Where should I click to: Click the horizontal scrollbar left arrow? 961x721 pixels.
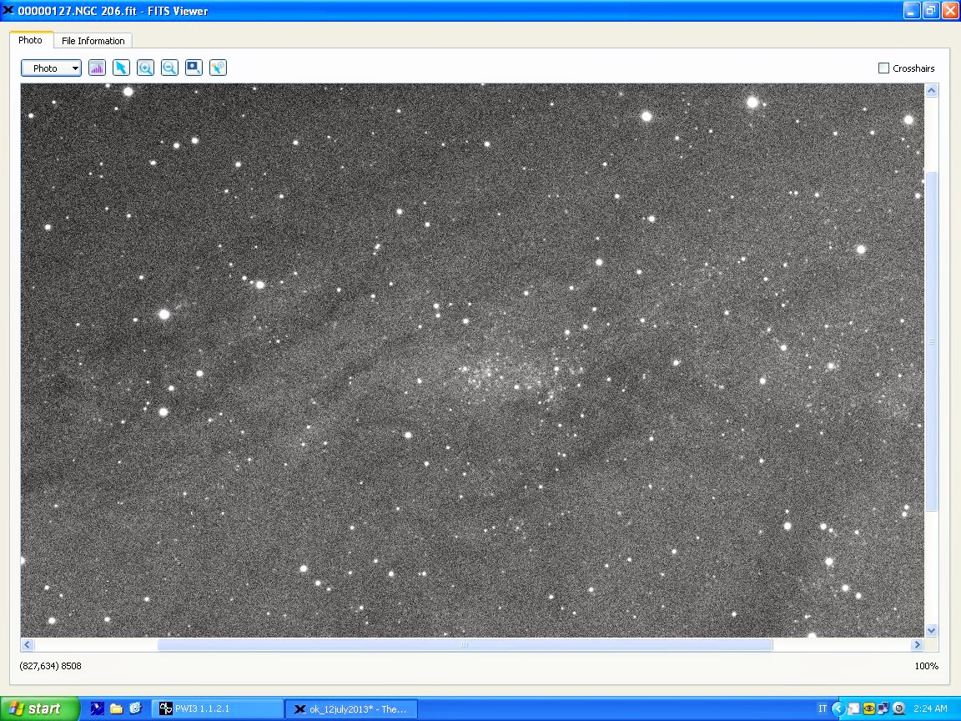pyautogui.click(x=28, y=644)
